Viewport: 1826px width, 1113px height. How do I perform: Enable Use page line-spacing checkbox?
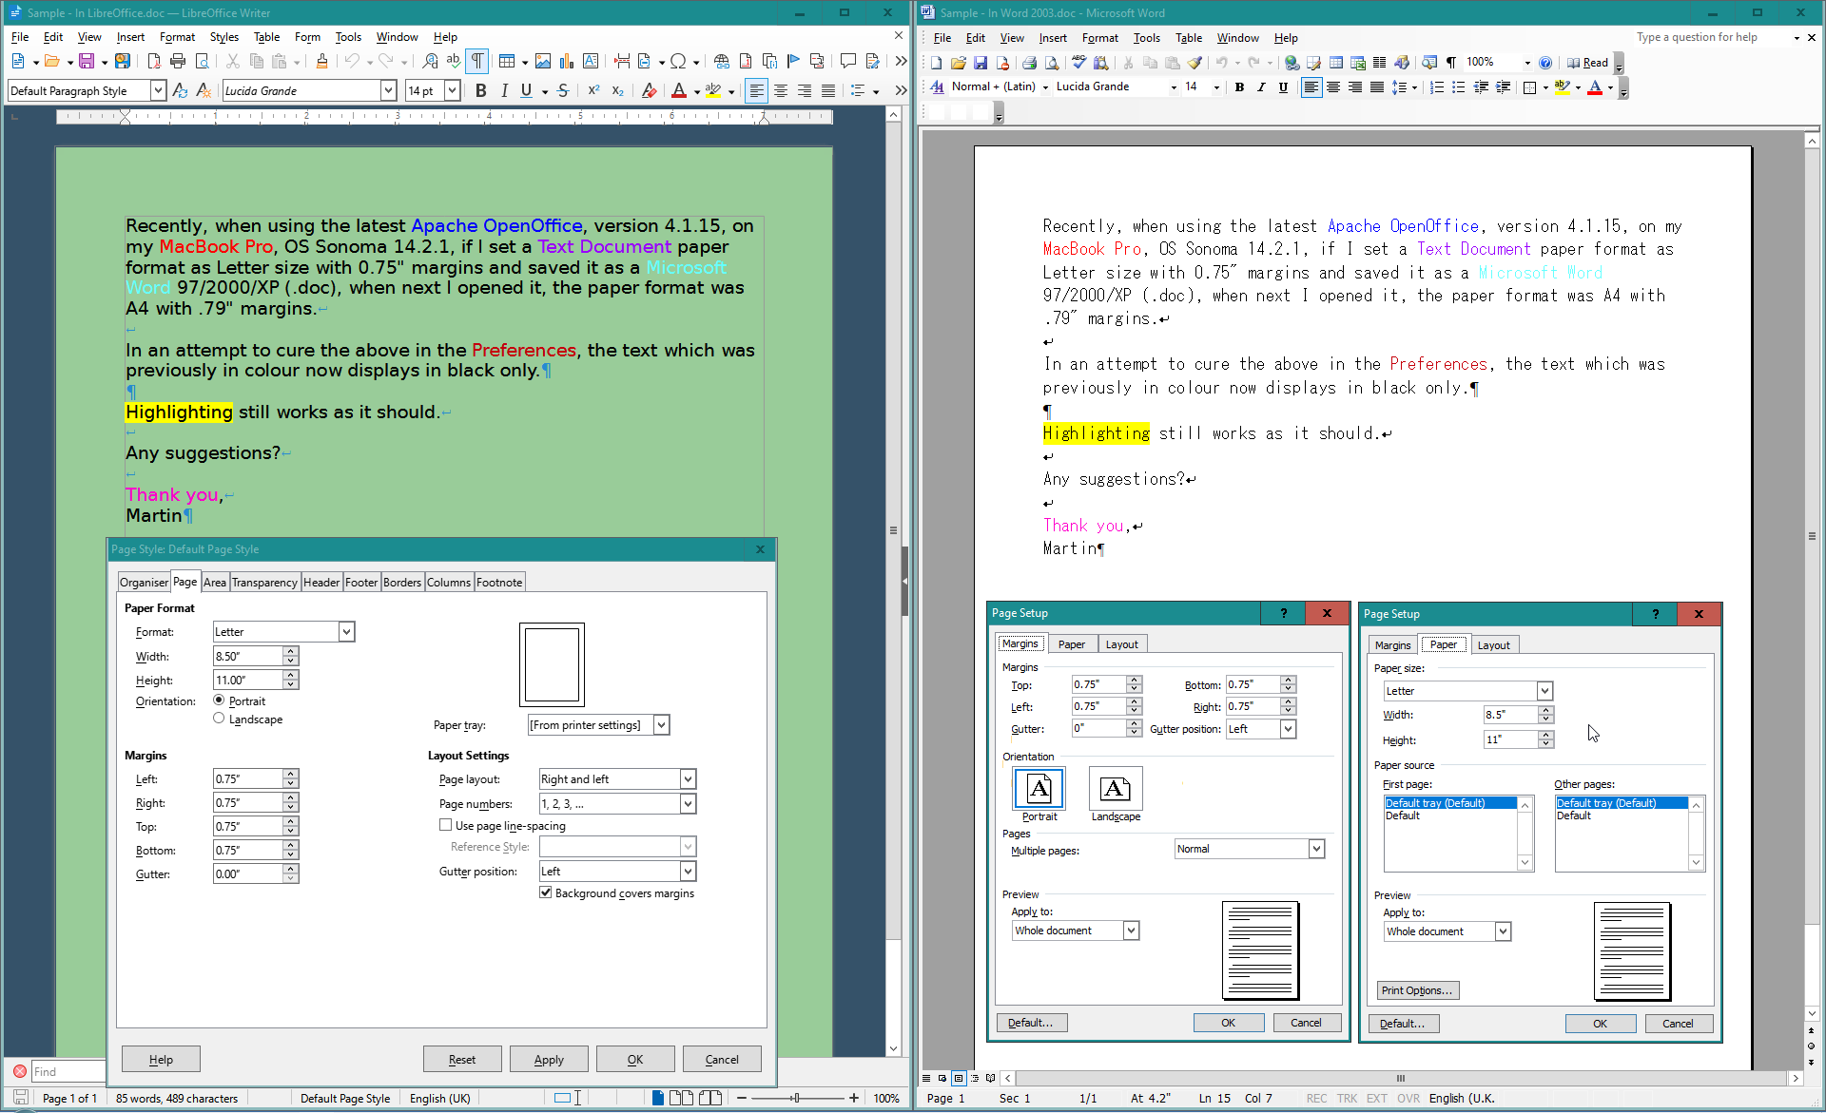(445, 825)
